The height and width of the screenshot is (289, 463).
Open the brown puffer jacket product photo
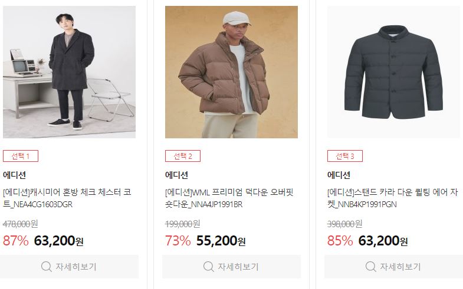click(231, 72)
